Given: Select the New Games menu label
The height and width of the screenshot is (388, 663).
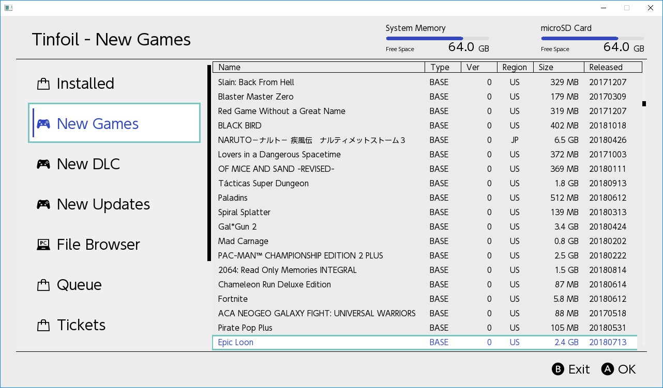Looking at the screenshot, I should [98, 124].
